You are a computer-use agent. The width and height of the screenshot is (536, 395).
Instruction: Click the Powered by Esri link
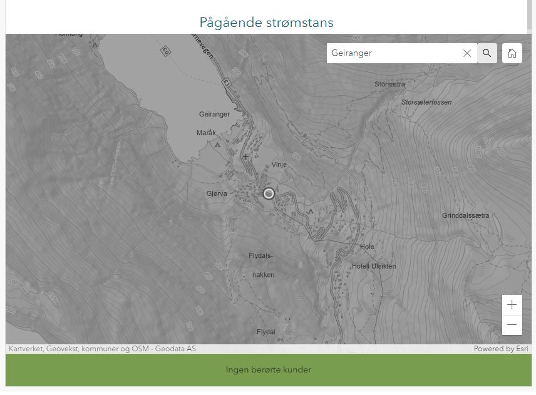pos(502,349)
